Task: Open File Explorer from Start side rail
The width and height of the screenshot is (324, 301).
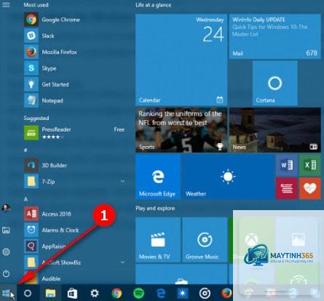Action: coord(6,230)
